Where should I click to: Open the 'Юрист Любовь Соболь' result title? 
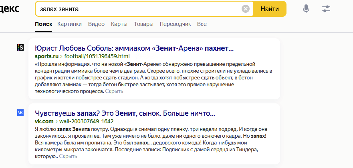tap(134, 48)
